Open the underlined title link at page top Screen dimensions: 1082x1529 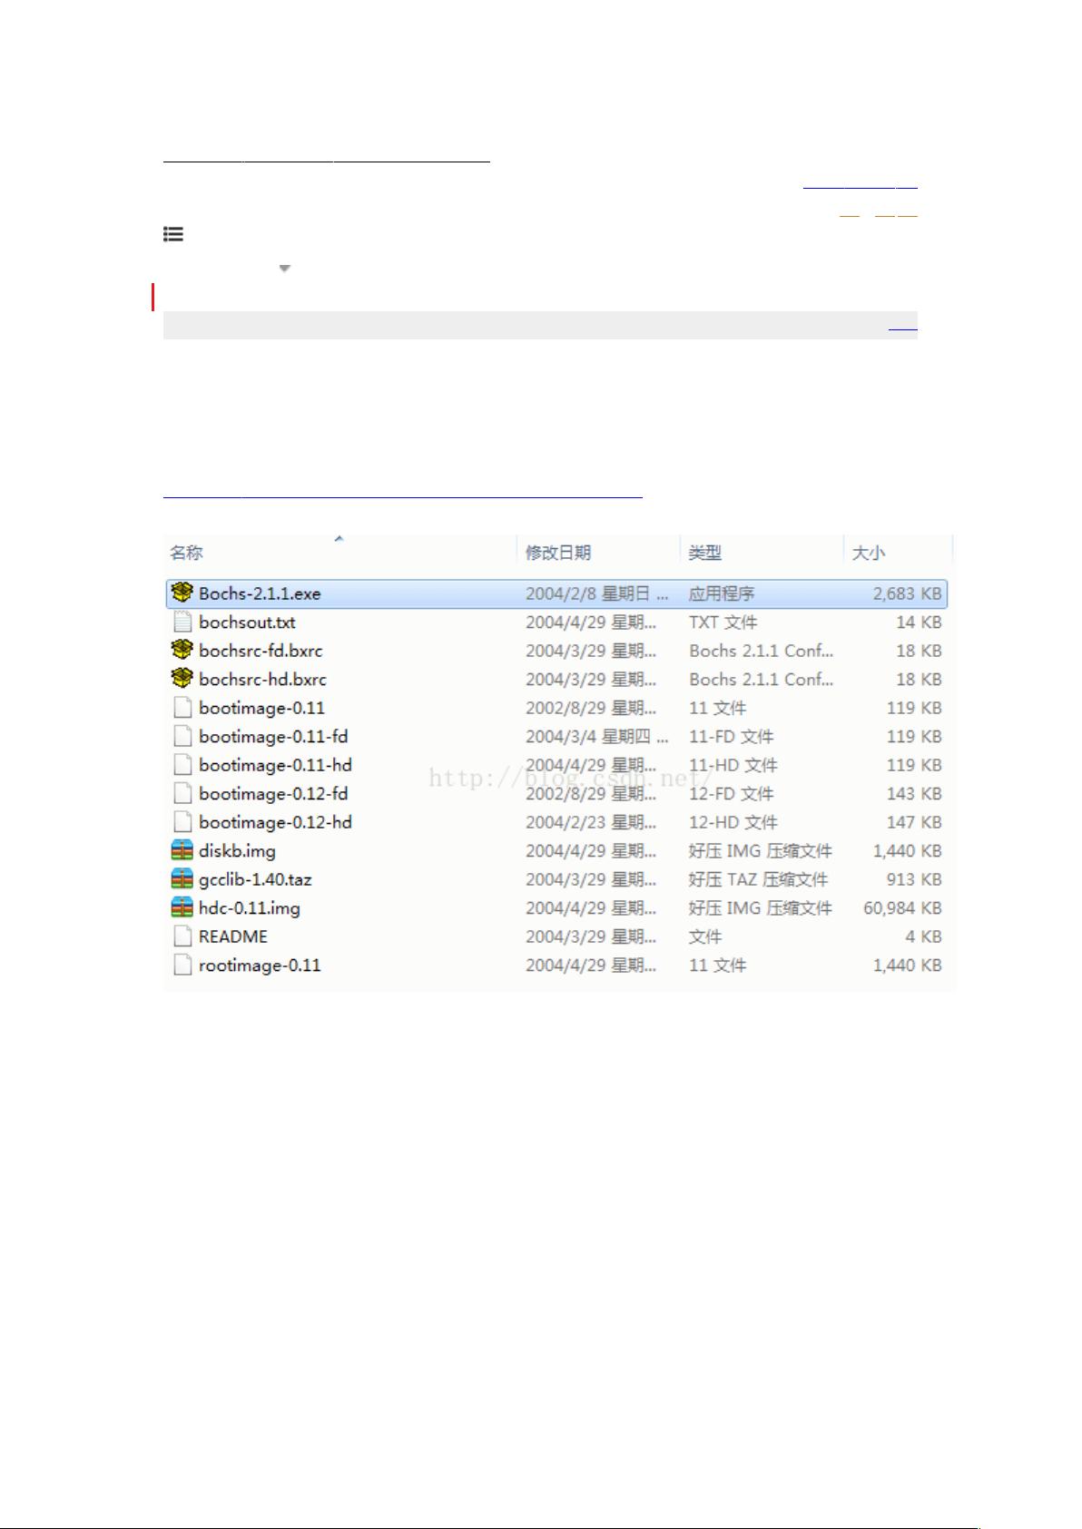[327, 162]
